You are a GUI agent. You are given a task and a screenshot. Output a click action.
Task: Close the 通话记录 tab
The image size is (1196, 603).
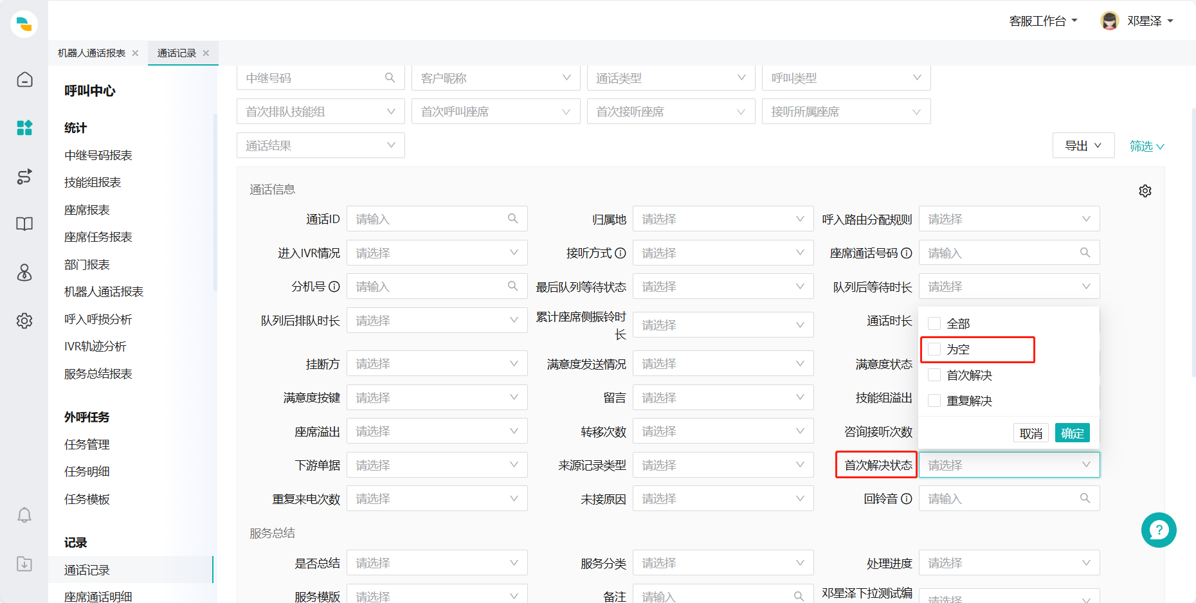point(206,53)
